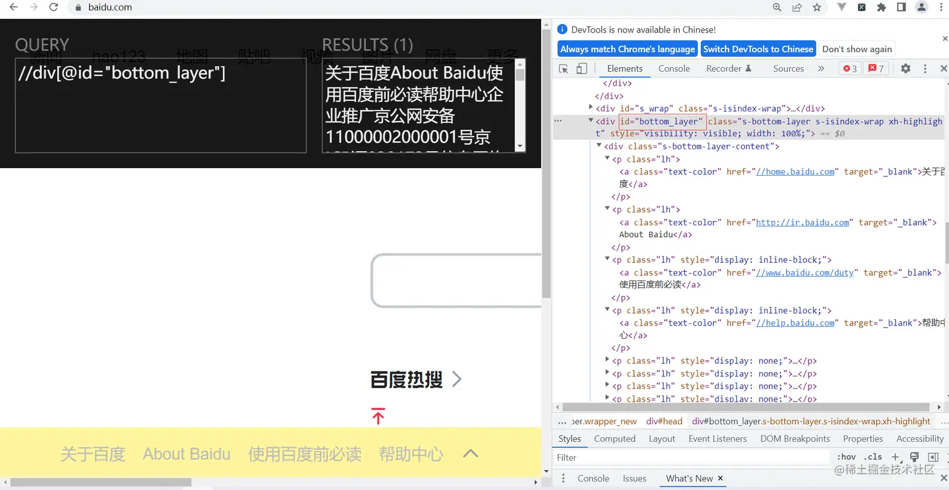Toggle the device toolbar icon
The height and width of the screenshot is (490, 949).
(582, 68)
